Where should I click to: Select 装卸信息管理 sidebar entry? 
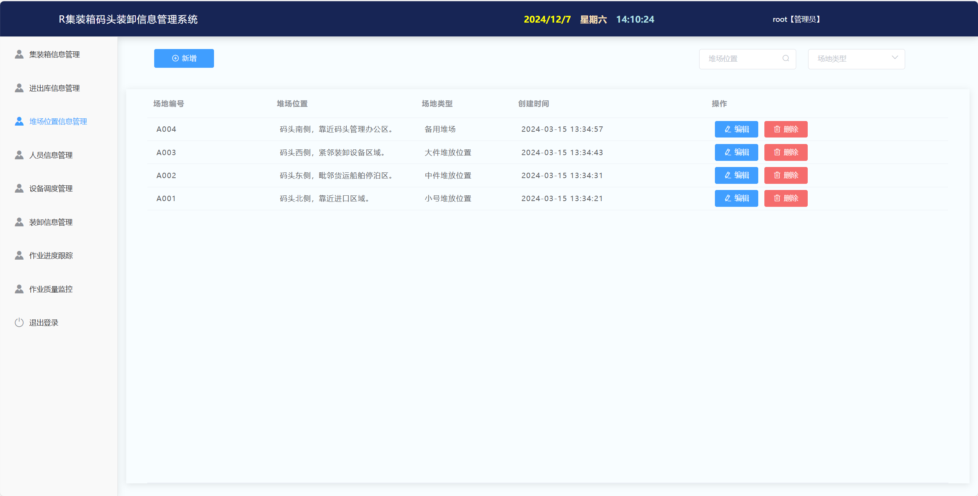pos(51,222)
